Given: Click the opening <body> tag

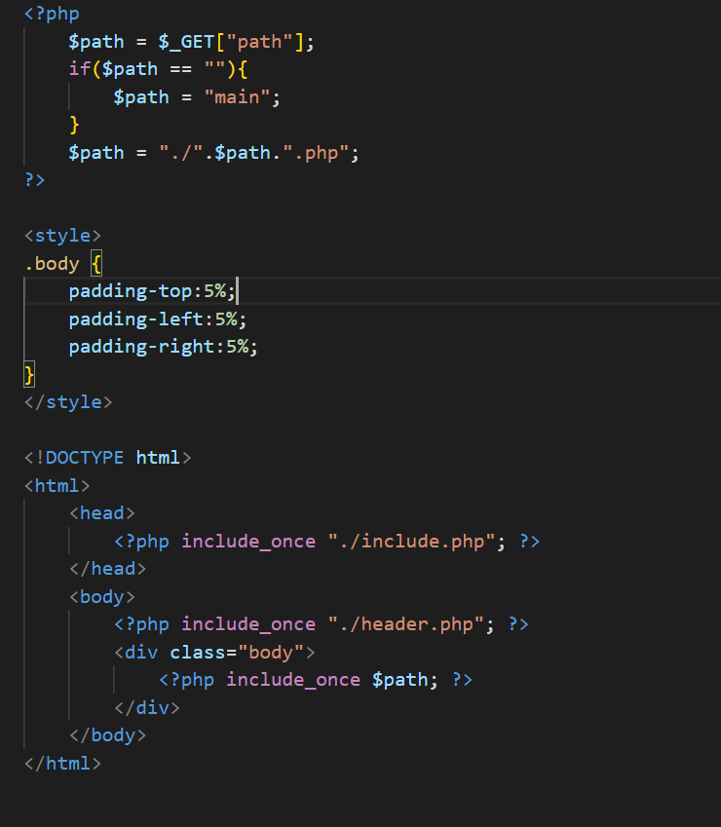Looking at the screenshot, I should pos(101,596).
